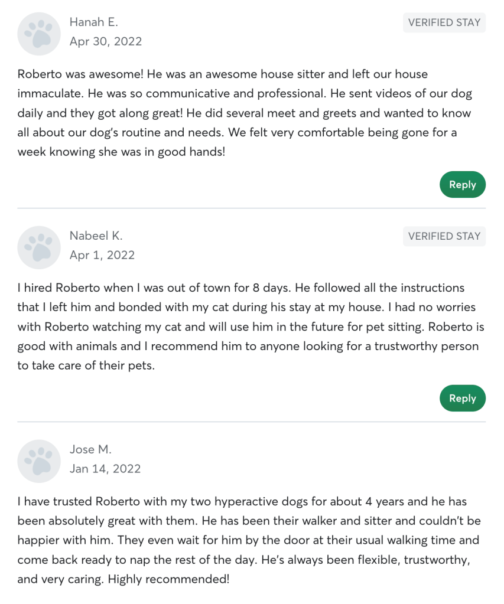Reply to Hanah E.'s review

(x=462, y=185)
